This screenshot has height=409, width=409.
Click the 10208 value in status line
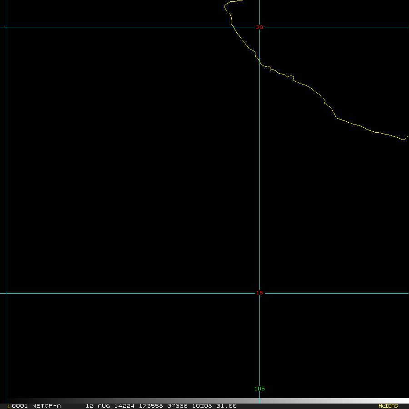(201, 406)
